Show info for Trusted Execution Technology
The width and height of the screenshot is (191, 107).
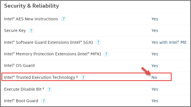pos(83,77)
